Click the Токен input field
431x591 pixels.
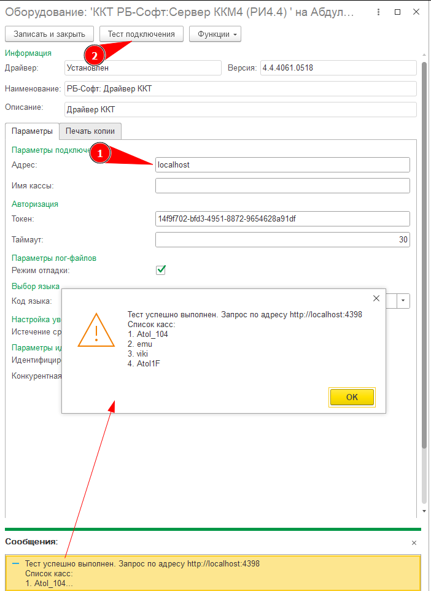click(x=282, y=218)
